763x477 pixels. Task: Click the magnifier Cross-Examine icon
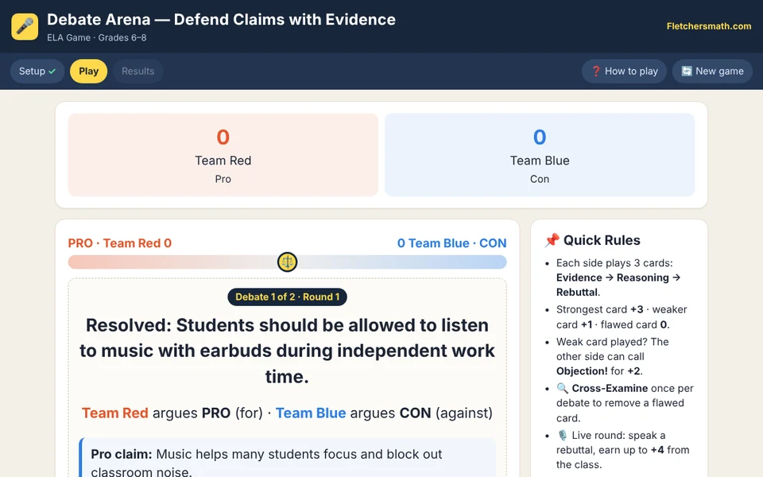(x=562, y=389)
